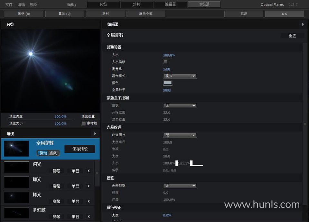Viewport: 309px width, 222px height.
Task: Click the lens flare preview image
Action: (51, 71)
